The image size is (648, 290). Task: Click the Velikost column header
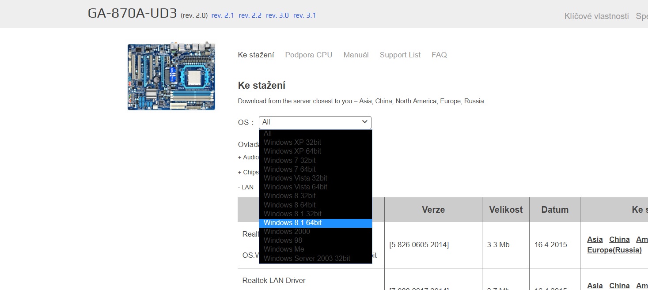tap(506, 210)
